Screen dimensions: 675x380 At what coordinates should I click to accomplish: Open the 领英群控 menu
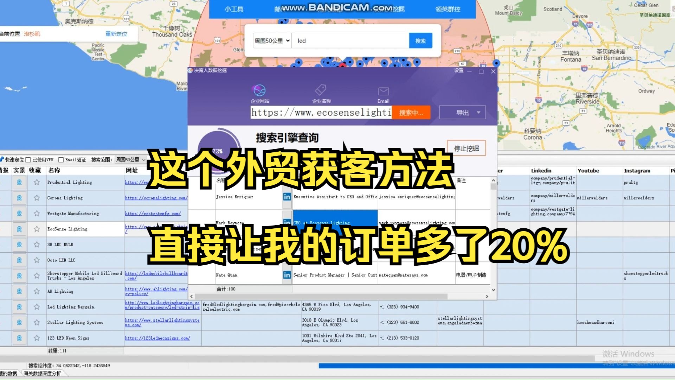[448, 9]
